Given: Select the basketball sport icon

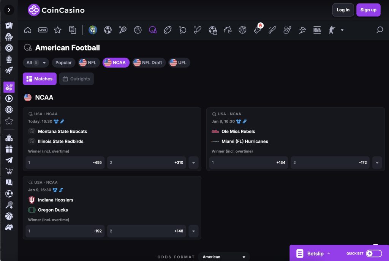Looking at the screenshot, I should tap(138, 30).
